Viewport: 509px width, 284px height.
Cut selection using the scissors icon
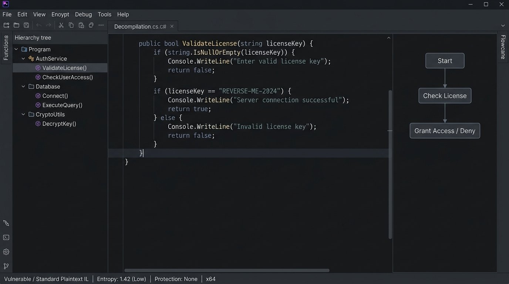61,25
